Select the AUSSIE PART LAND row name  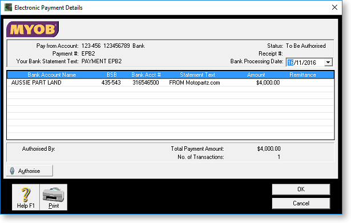pos(37,82)
